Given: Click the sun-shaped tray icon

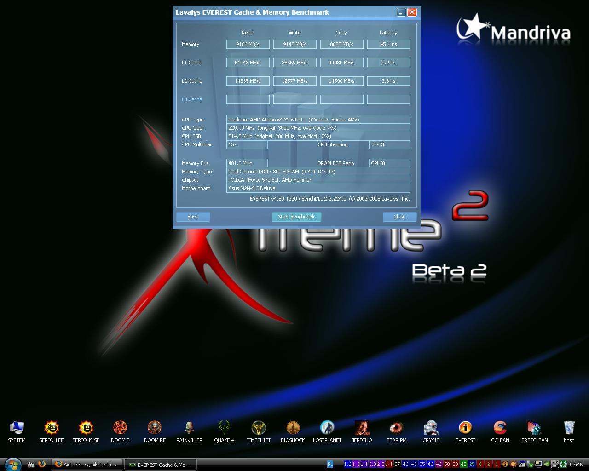Looking at the screenshot, I should click(x=513, y=465).
